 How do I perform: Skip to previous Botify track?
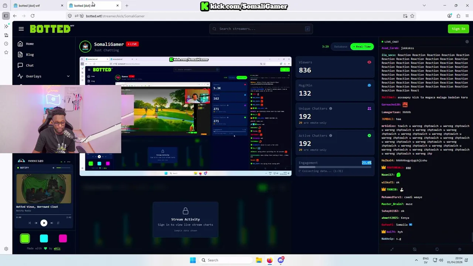36,223
